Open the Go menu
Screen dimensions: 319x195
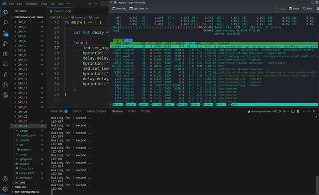click(x=52, y=4)
